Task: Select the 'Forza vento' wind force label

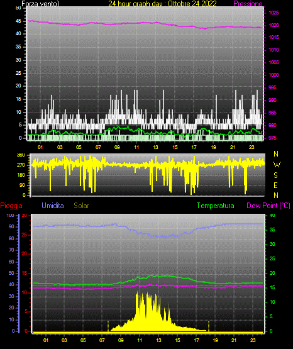Action: tap(40, 4)
